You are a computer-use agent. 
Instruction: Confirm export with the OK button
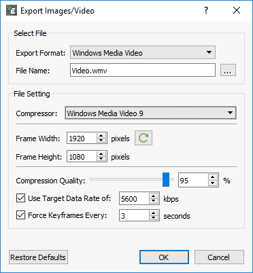tap(164, 257)
